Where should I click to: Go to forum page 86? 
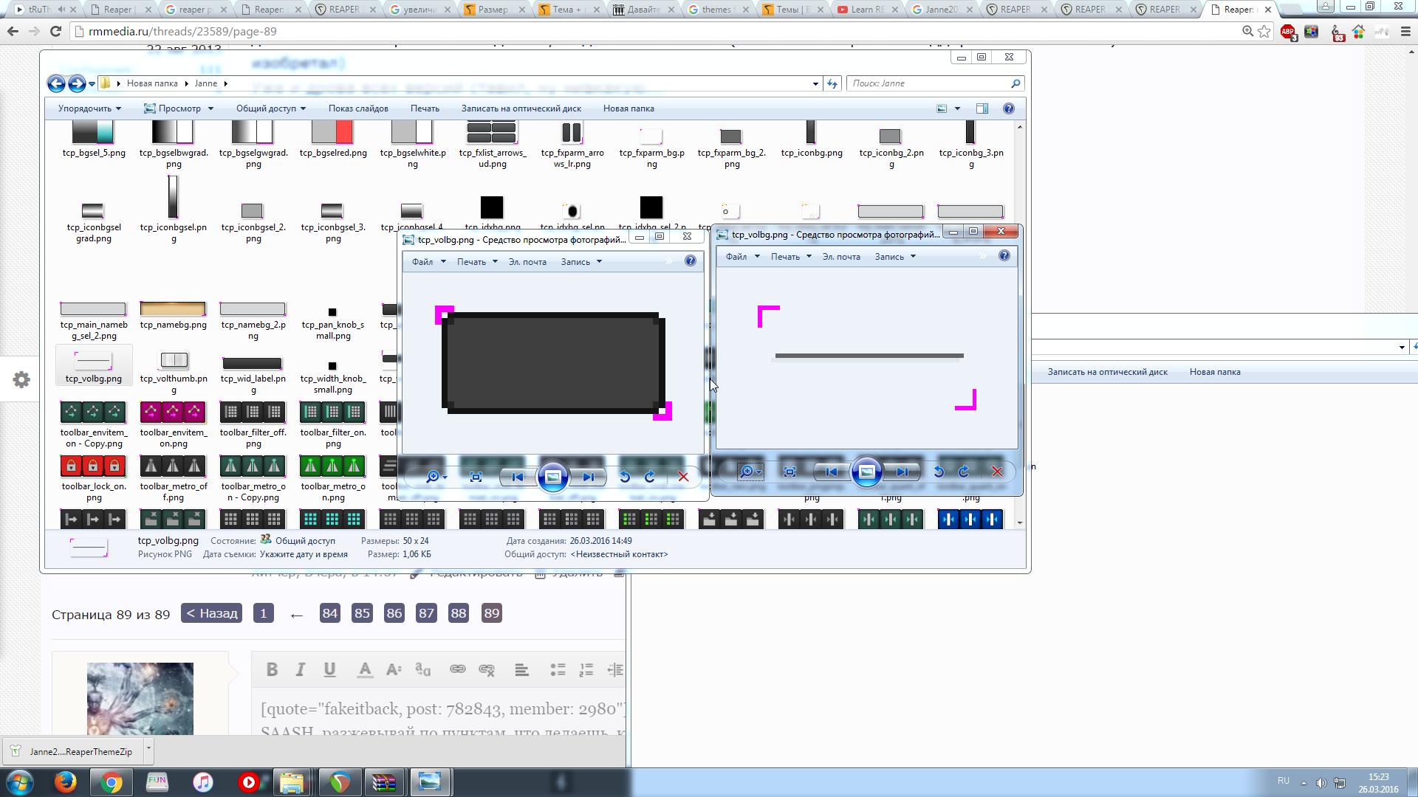[x=394, y=613]
